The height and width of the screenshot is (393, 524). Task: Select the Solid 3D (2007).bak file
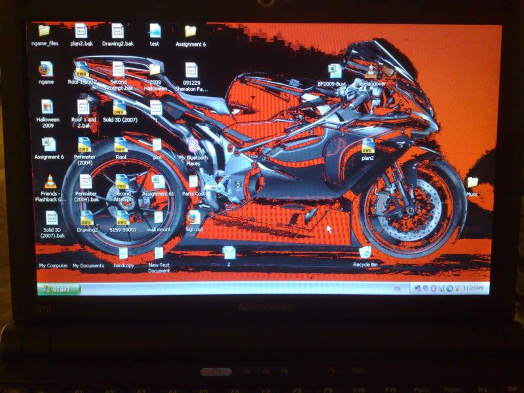pos(52,218)
